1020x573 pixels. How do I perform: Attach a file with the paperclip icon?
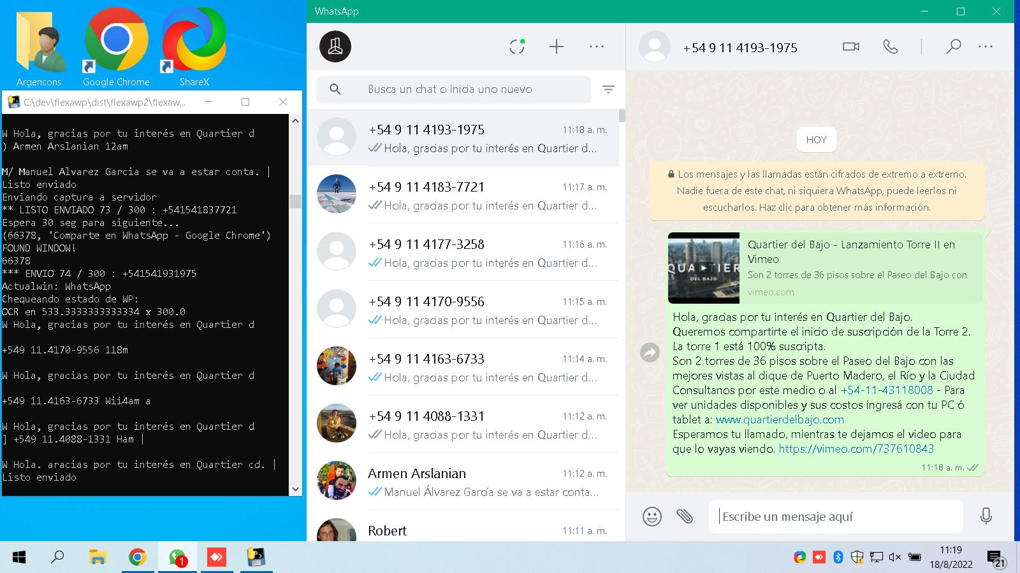[685, 516]
